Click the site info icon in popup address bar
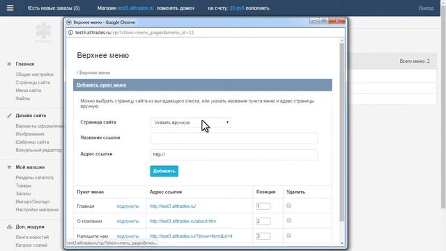This screenshot has height=251, width=446. coord(70,33)
